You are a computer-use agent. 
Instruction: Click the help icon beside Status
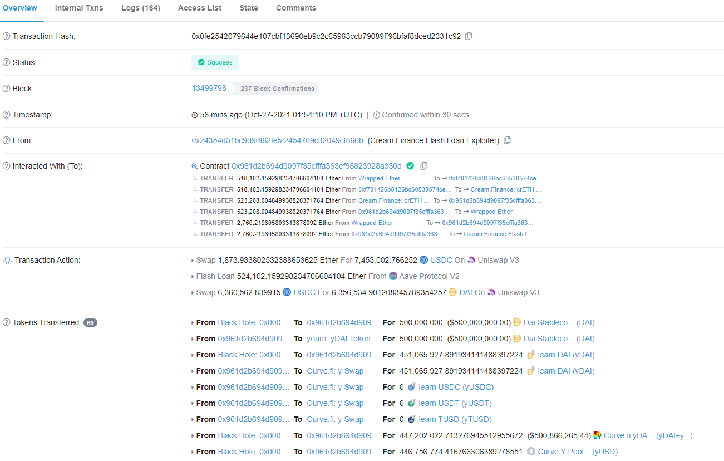pos(7,62)
